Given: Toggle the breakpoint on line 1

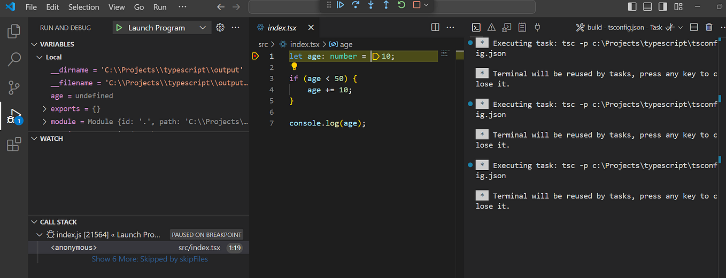Looking at the screenshot, I should (255, 56).
